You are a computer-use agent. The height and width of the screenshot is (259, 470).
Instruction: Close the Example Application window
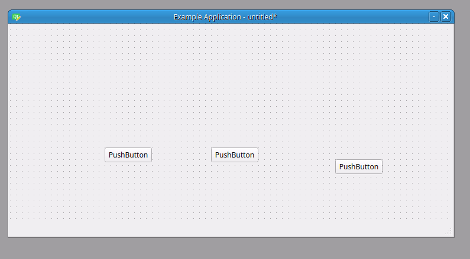(x=446, y=17)
